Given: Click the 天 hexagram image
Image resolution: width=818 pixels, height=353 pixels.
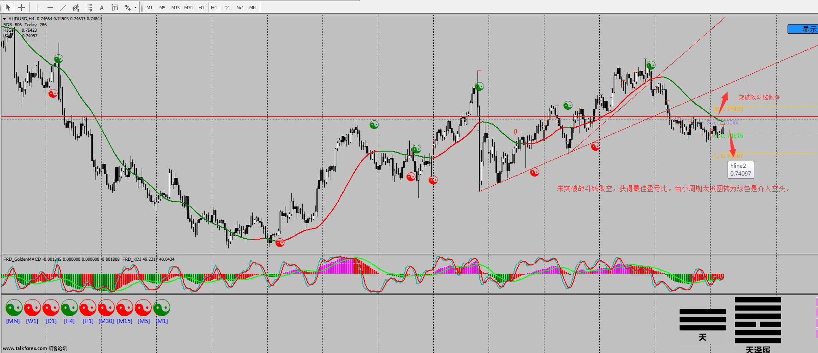Looking at the screenshot, I should (x=702, y=325).
